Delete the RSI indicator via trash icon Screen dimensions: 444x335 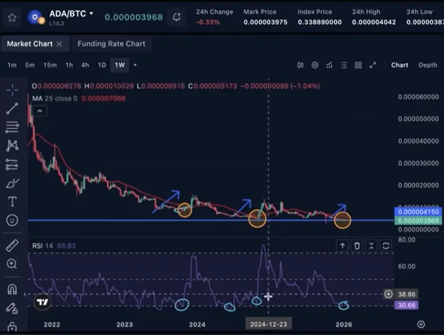point(357,246)
